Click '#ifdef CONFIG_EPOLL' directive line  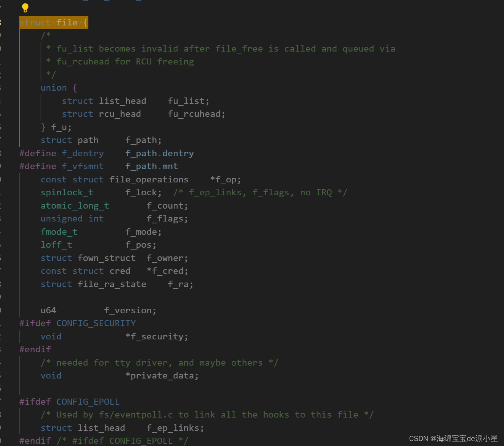click(69, 402)
